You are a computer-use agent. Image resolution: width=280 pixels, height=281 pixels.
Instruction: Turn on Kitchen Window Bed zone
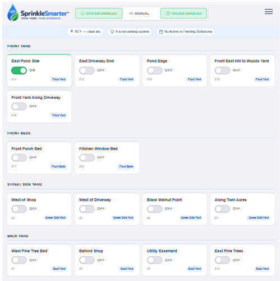86,157
